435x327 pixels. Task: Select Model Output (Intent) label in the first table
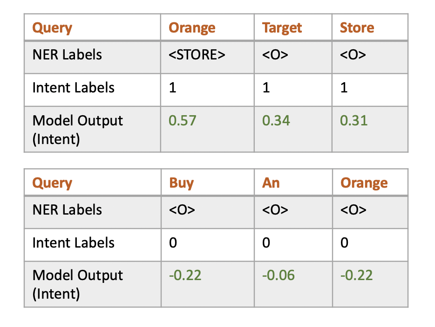click(x=77, y=130)
